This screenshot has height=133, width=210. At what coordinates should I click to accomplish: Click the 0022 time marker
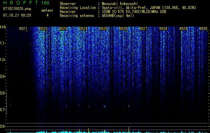(x=43, y=29)
